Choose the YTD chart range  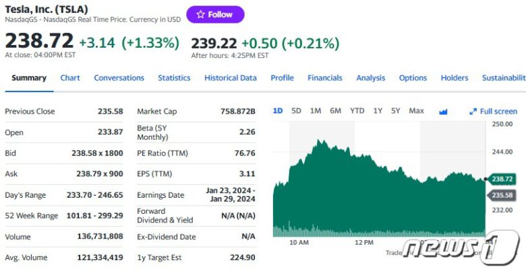click(357, 111)
